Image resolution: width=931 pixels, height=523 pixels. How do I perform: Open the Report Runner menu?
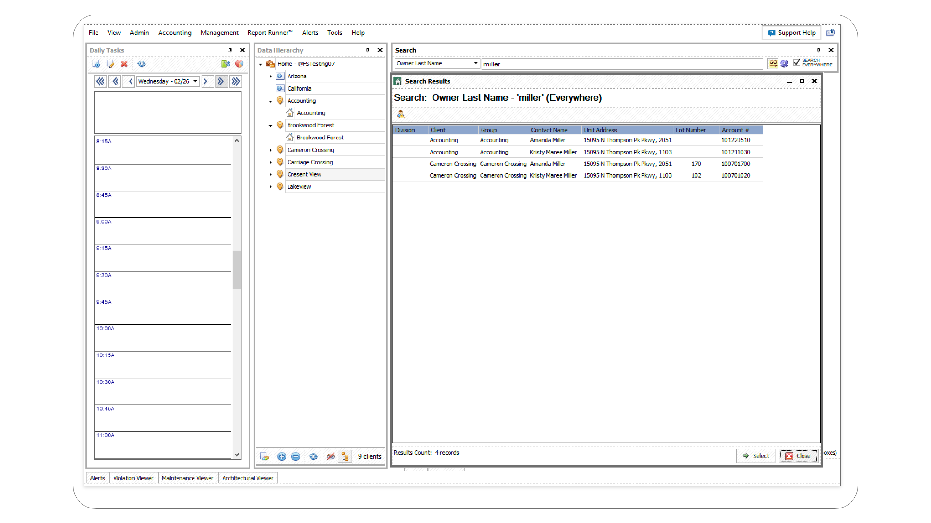pos(270,32)
